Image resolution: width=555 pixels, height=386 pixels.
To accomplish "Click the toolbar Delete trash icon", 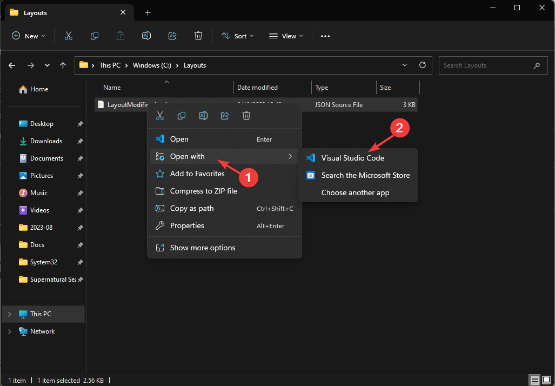I will [x=198, y=36].
